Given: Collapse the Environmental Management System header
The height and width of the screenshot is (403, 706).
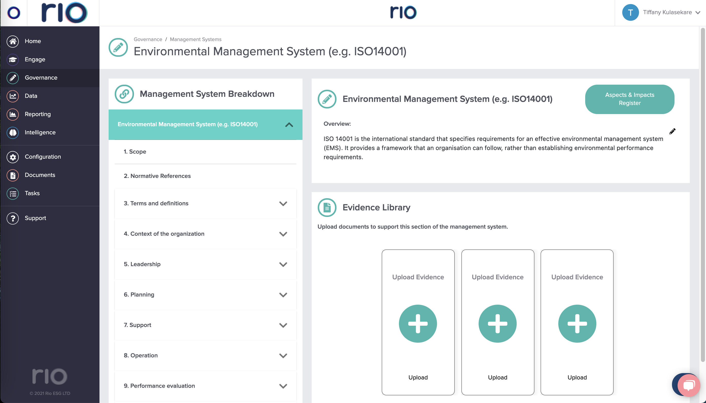Looking at the screenshot, I should tap(289, 125).
